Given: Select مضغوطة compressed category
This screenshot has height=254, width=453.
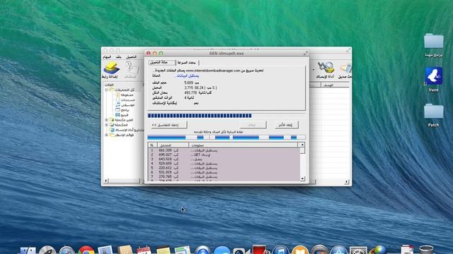Looking at the screenshot, I should pos(125,95).
